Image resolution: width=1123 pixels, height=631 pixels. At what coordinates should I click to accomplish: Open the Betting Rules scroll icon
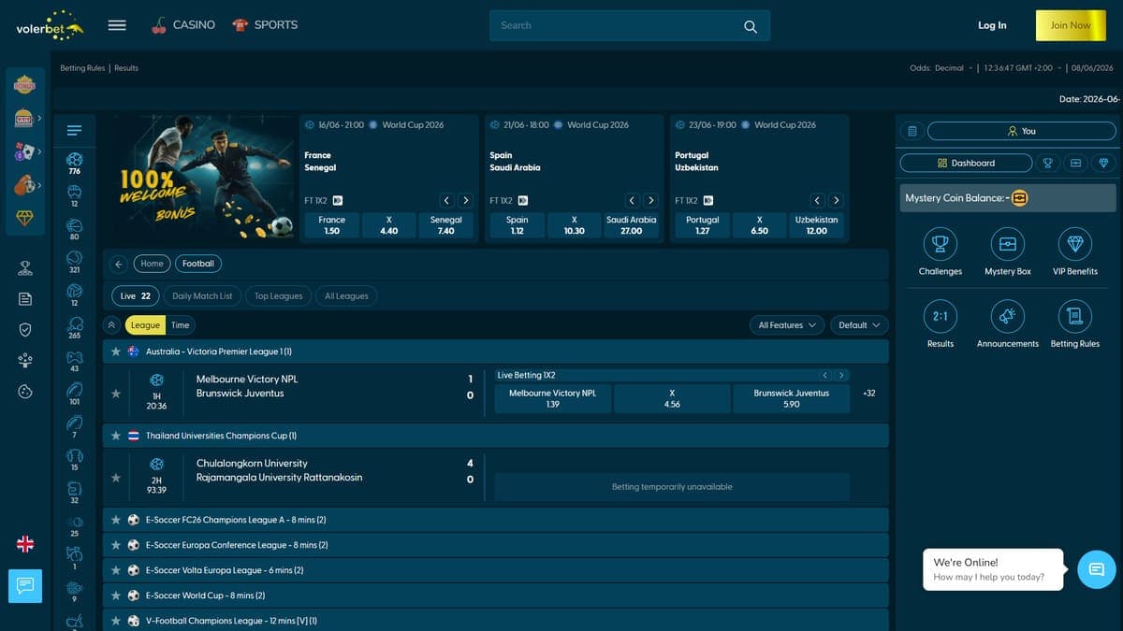coord(1075,316)
